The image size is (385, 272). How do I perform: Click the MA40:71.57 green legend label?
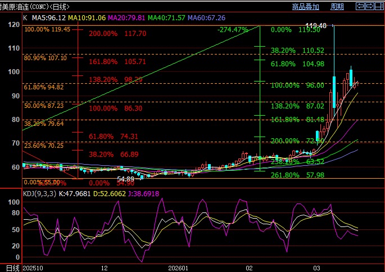(x=167, y=17)
